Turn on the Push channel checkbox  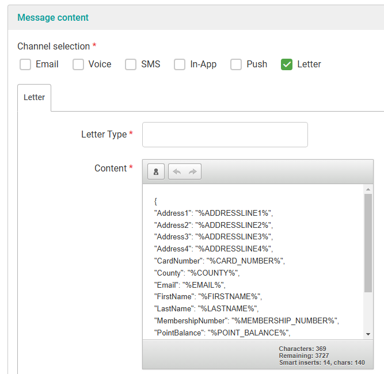(236, 64)
